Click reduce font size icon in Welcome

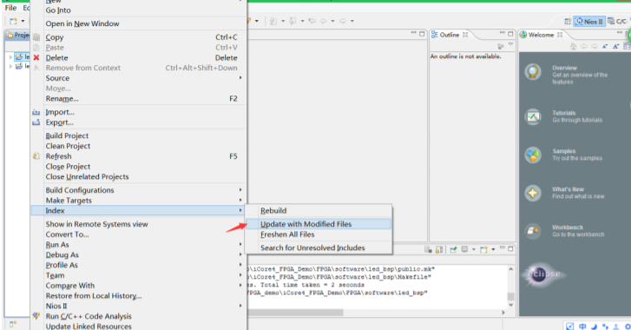tap(605, 47)
